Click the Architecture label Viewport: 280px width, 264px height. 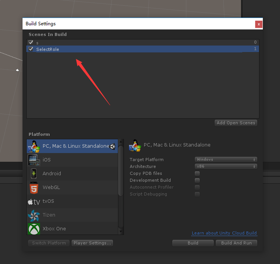(143, 167)
